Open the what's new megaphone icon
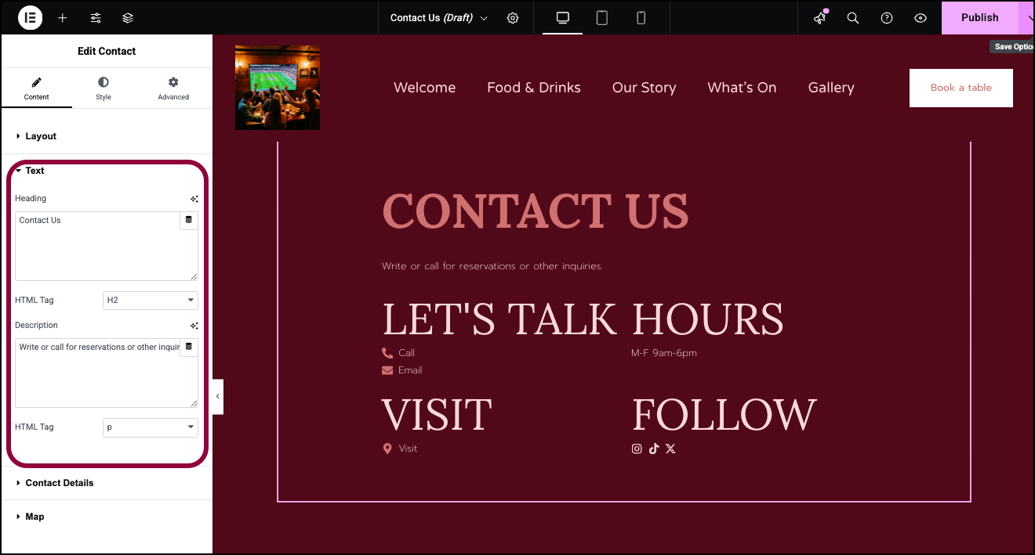 820,18
